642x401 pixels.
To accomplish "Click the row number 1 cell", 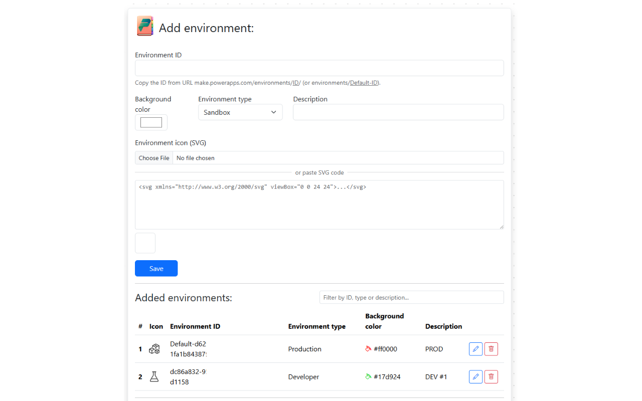I will point(140,349).
